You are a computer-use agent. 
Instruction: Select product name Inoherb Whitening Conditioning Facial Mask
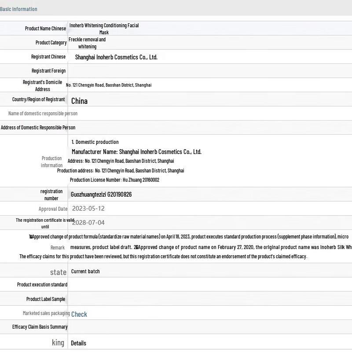(x=104, y=29)
